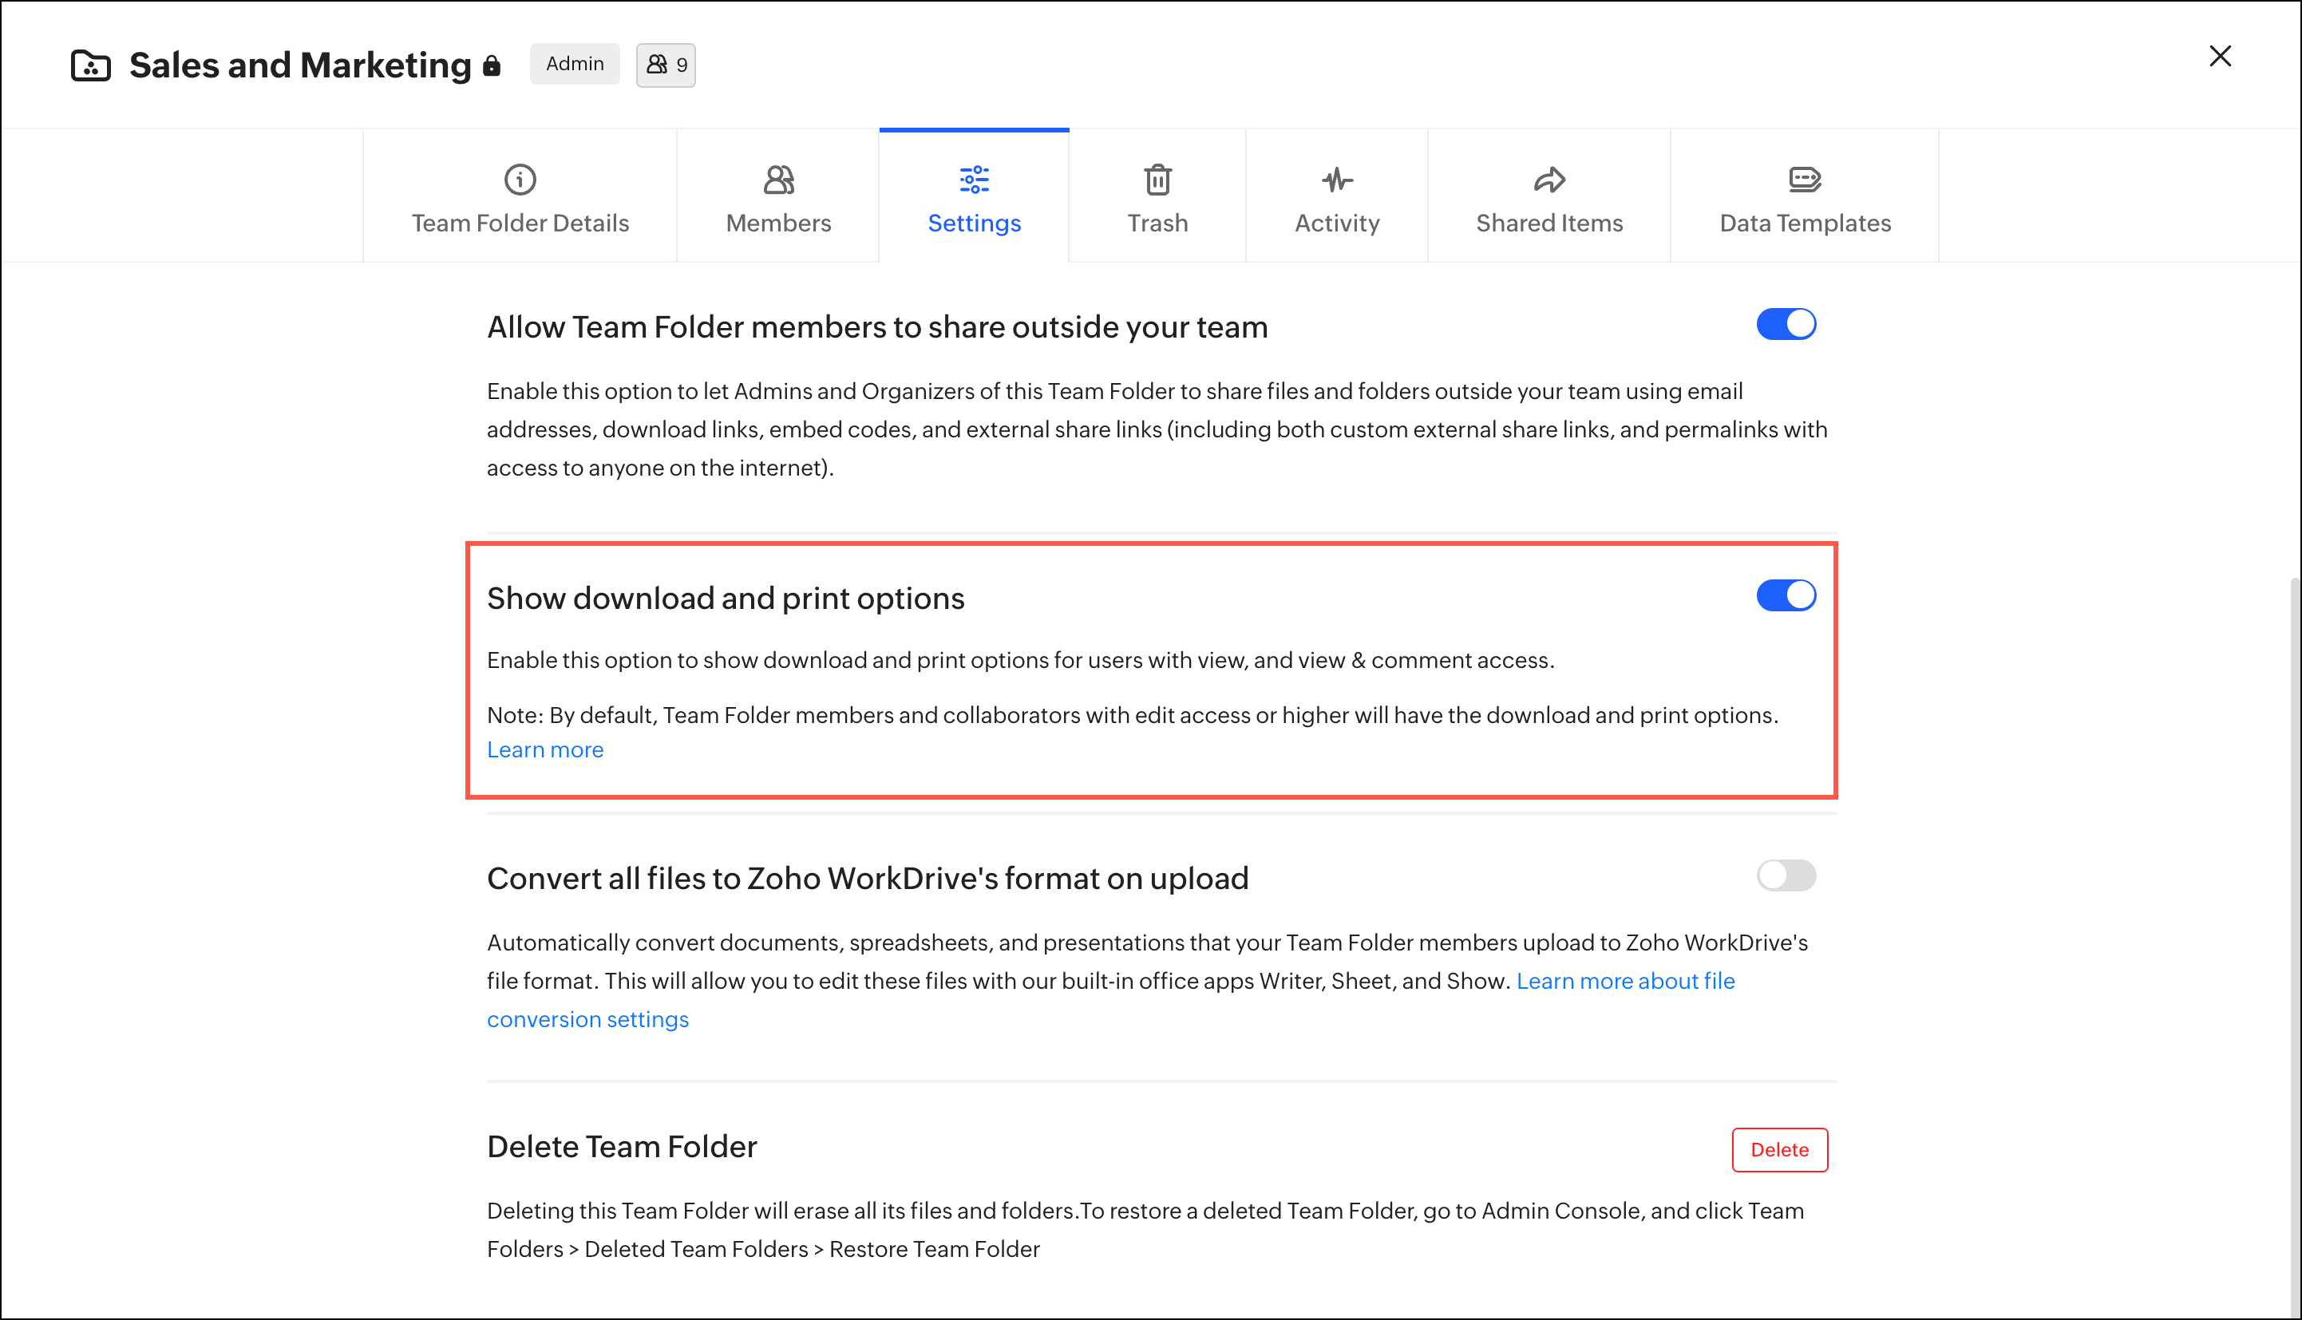Screen dimensions: 2302x1320
Task: Click the lock icon next to folder name
Action: 492,65
